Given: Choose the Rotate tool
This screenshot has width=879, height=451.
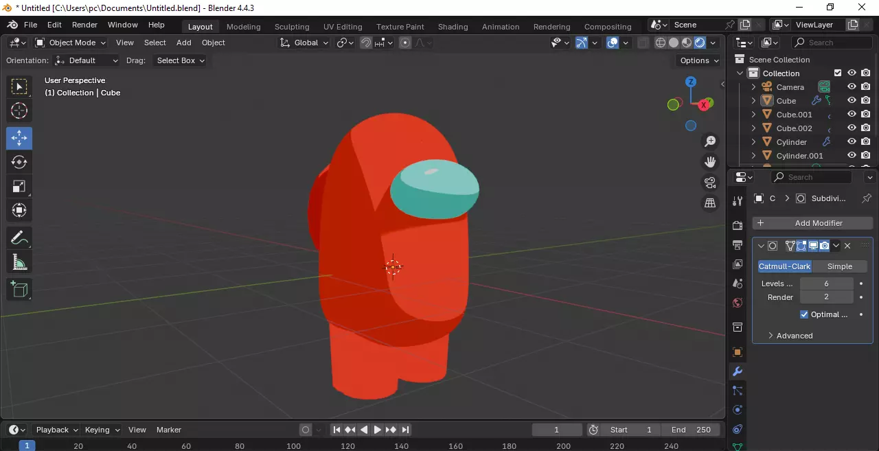Looking at the screenshot, I should click(19, 162).
